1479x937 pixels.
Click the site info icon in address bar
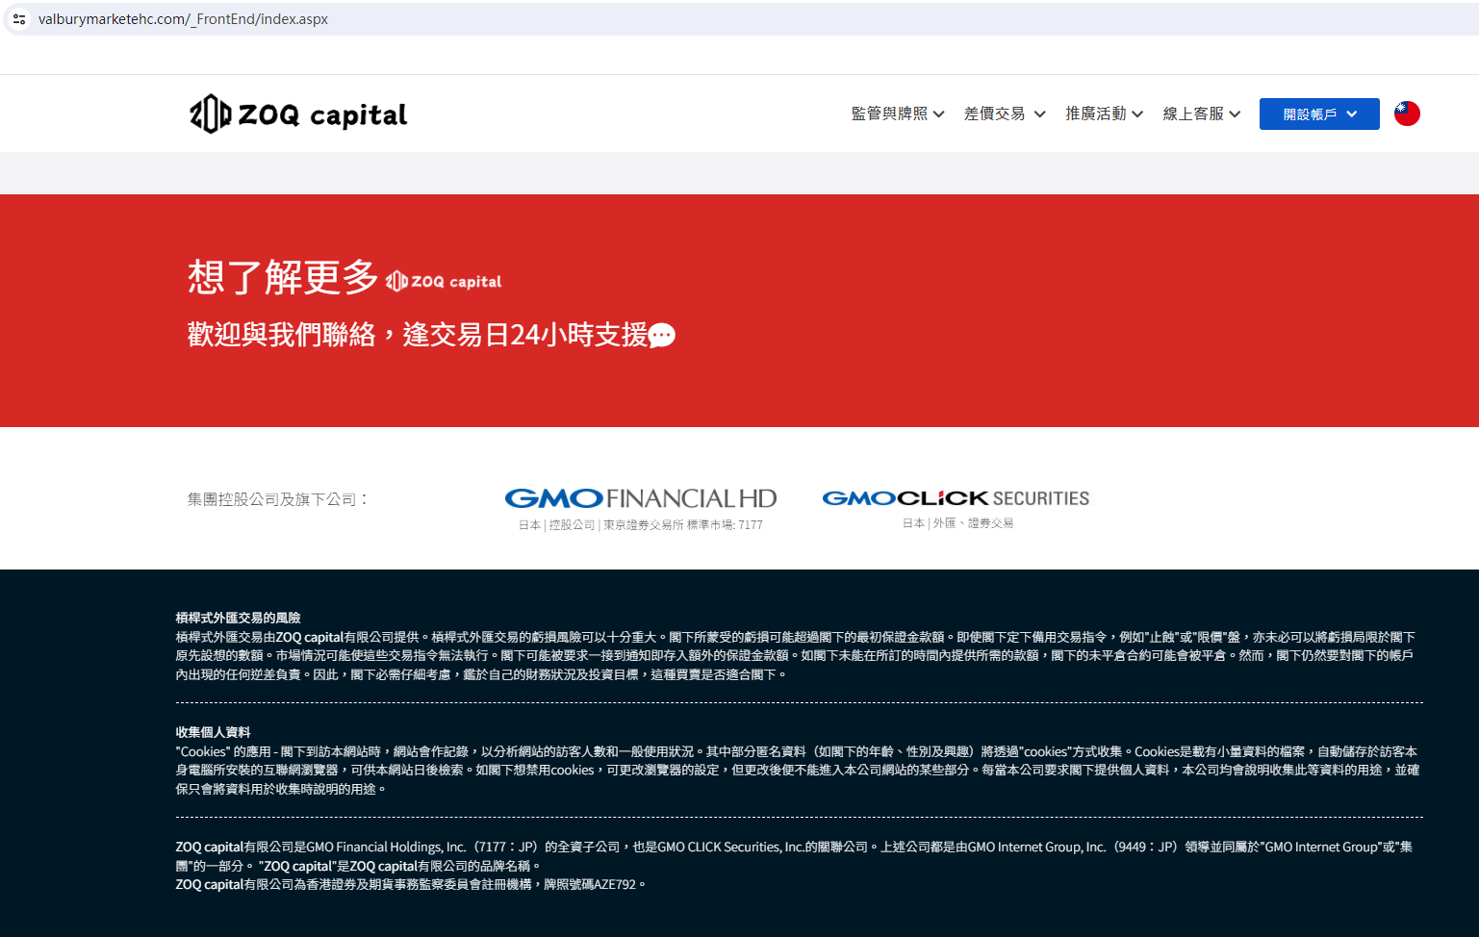(x=19, y=19)
